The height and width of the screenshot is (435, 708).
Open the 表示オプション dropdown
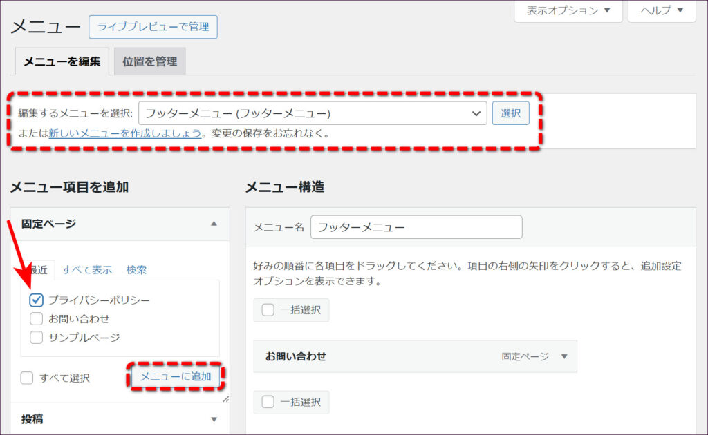[x=568, y=10]
